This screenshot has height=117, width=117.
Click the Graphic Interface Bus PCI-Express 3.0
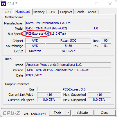click(74, 89)
